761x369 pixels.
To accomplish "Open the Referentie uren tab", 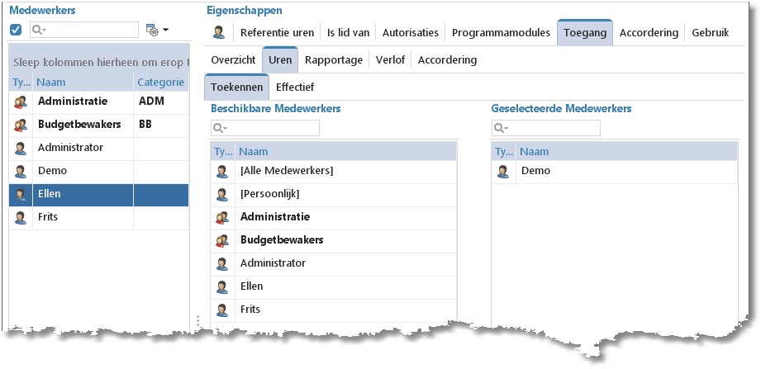I will point(277,33).
